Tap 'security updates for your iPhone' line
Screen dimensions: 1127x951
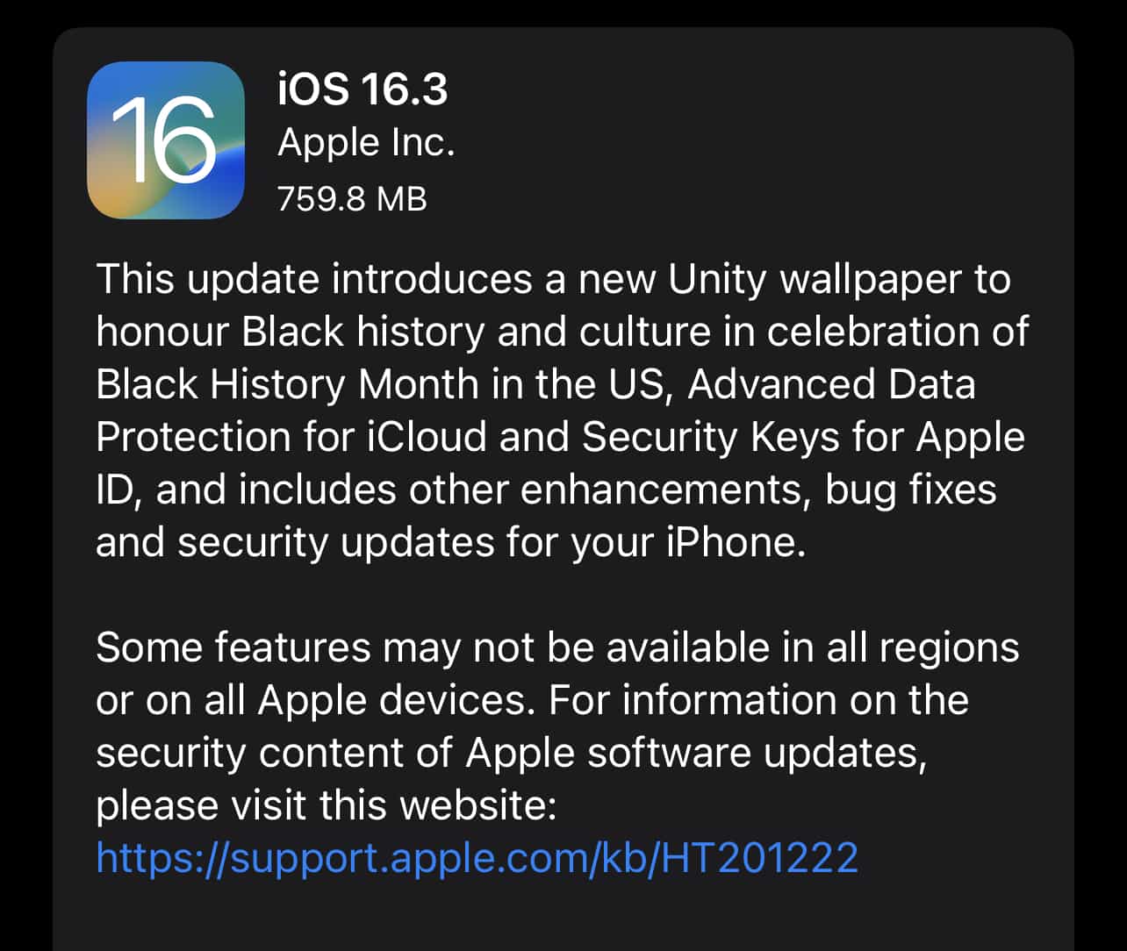(492, 542)
